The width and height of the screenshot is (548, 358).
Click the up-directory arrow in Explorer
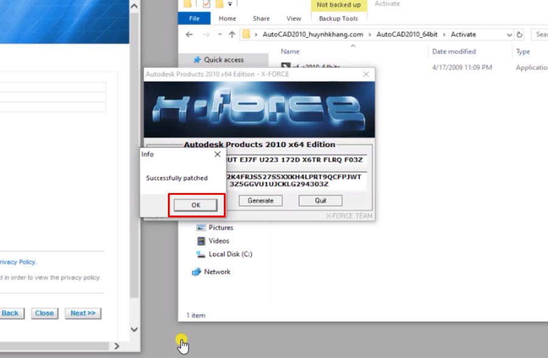tap(232, 35)
